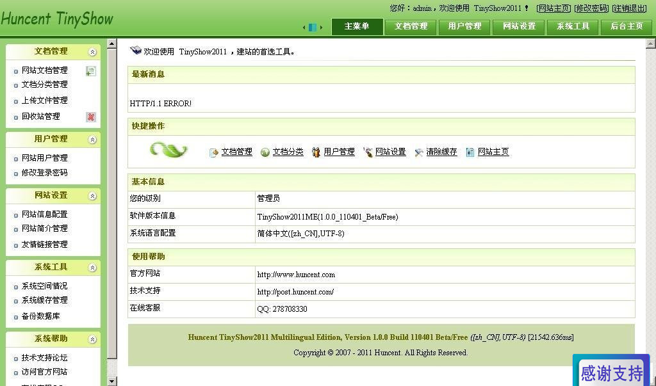This screenshot has height=386, width=656.
Task: Go to the 后台主页 tab
Action: tap(627, 26)
